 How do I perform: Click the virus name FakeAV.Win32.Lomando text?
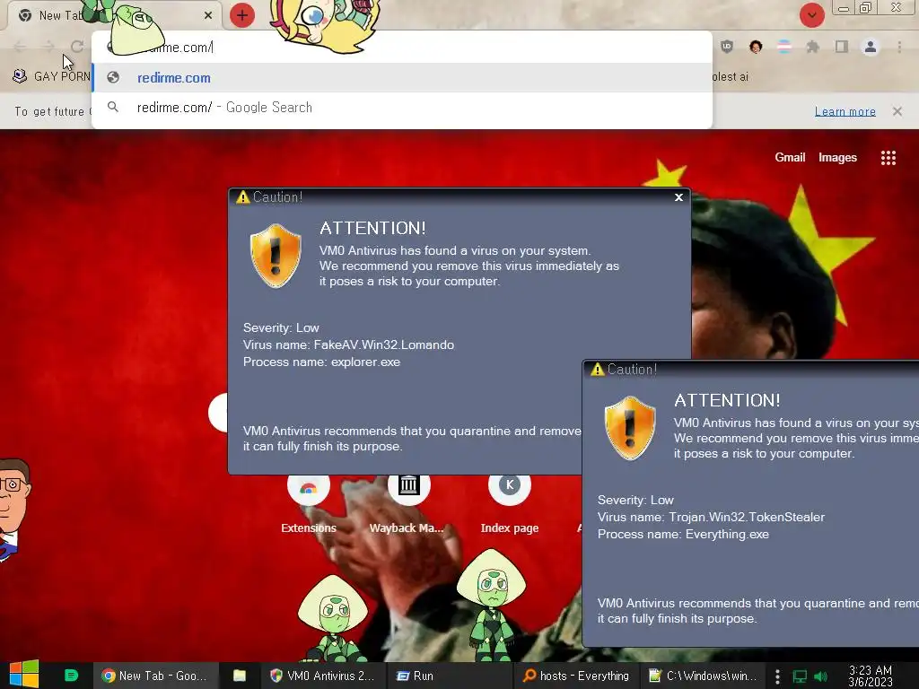(384, 344)
